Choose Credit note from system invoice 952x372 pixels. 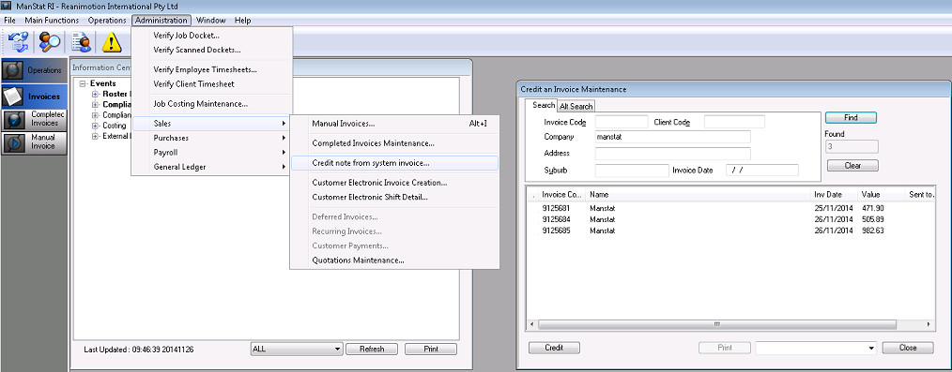coord(394,163)
